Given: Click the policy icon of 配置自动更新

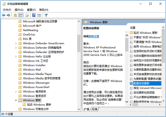Looking at the screenshot, I should tap(131, 84).
